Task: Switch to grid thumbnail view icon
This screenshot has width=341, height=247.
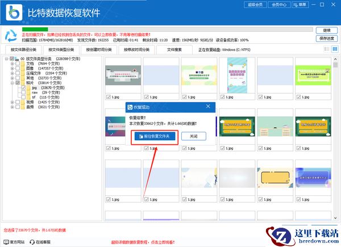Action: click(x=335, y=49)
